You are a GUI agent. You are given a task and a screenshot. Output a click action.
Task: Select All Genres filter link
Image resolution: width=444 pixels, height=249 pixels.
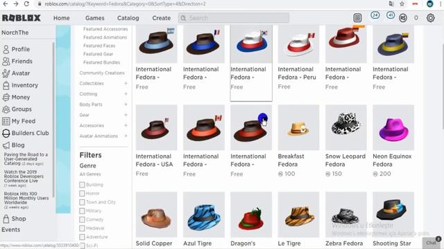[x=90, y=174]
